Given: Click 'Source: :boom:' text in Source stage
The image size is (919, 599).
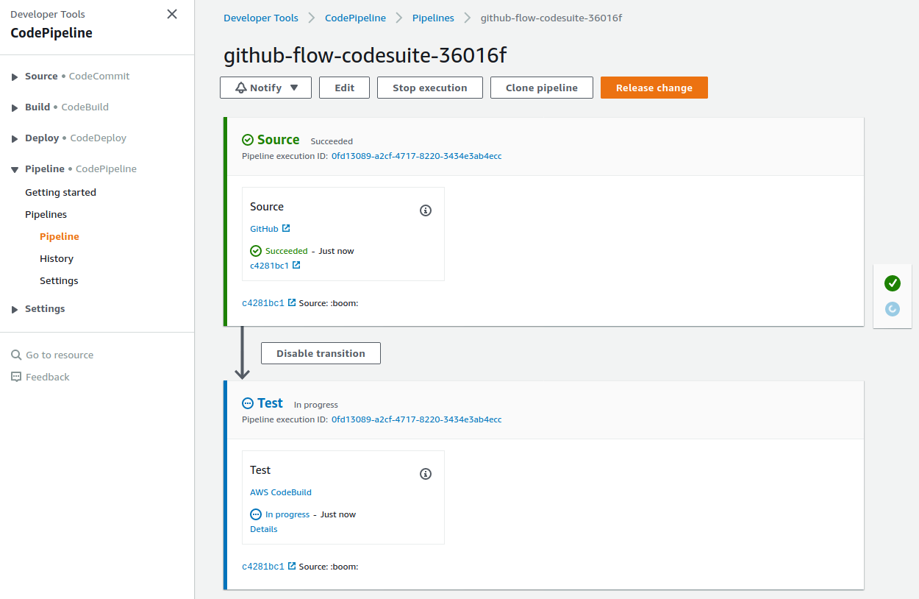Looking at the screenshot, I should 329,302.
